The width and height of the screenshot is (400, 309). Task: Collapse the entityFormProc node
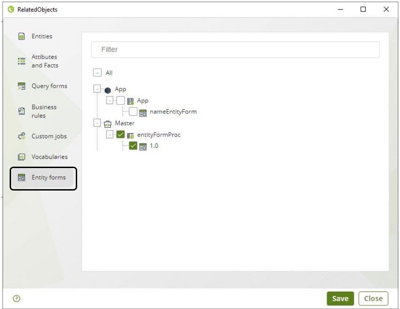(110, 135)
